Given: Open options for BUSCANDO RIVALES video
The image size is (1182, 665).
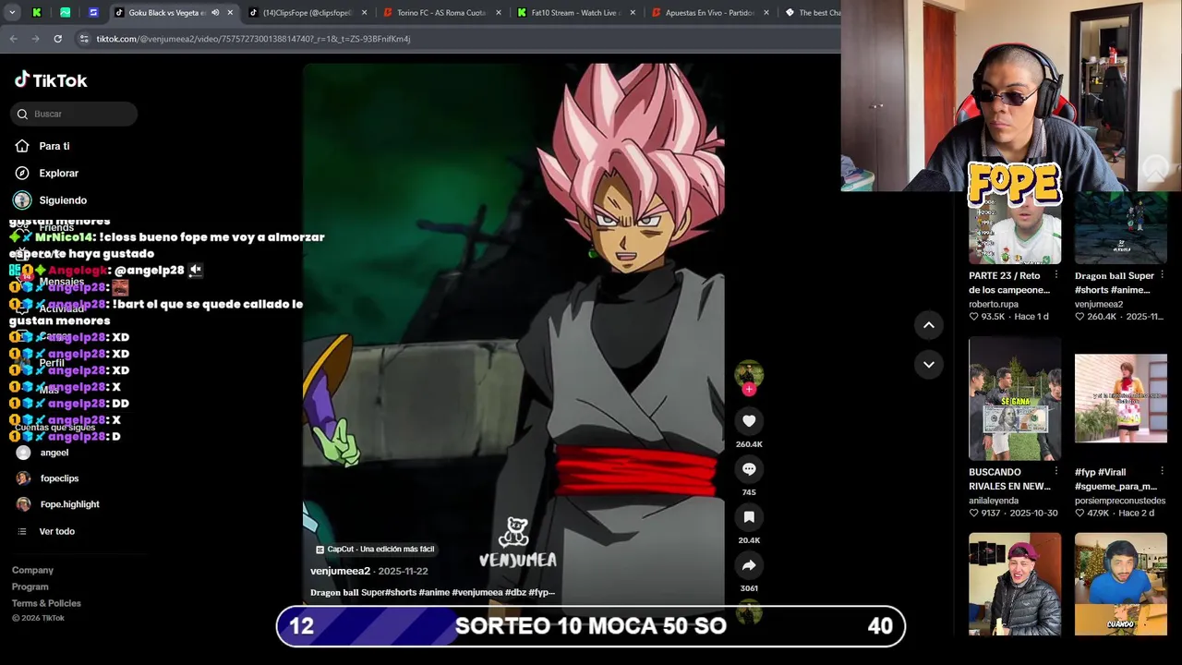Looking at the screenshot, I should [x=1056, y=472].
